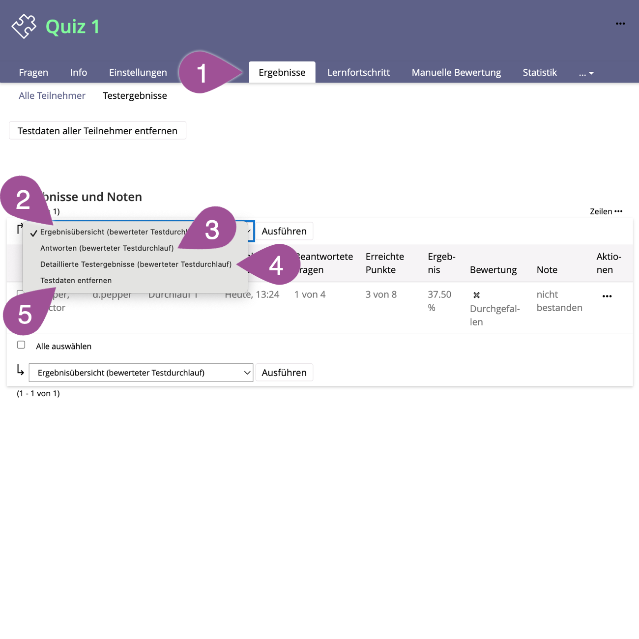The height and width of the screenshot is (639, 639).
Task: Pick the checked Ergebnisübersicht option
Action: point(113,232)
